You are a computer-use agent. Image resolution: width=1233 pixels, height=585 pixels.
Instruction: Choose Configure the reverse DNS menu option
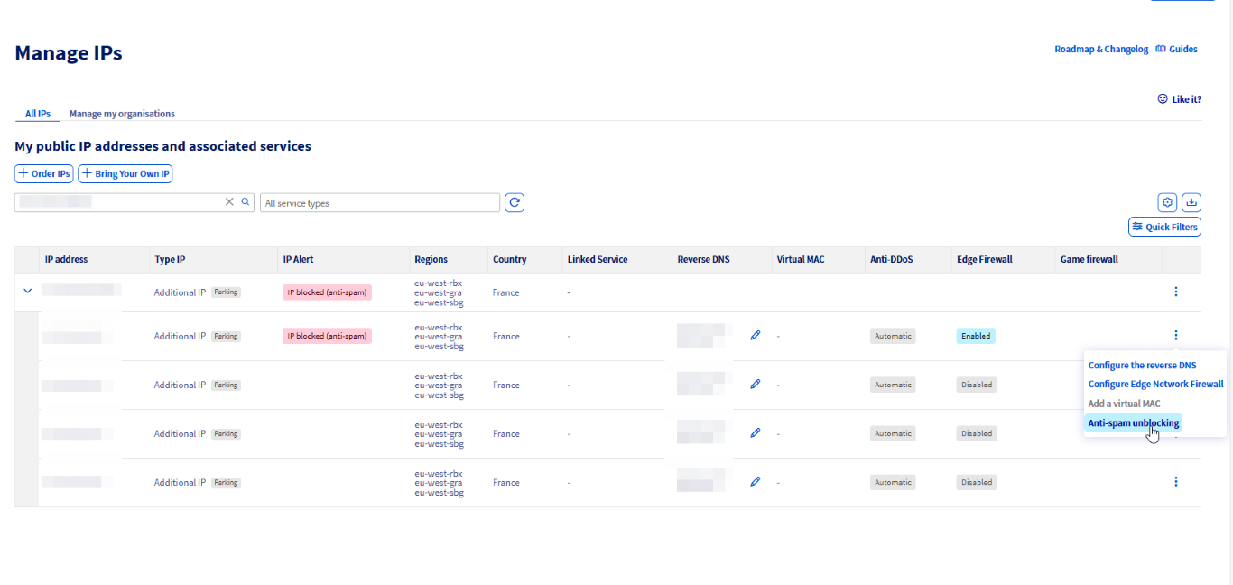tap(1142, 366)
